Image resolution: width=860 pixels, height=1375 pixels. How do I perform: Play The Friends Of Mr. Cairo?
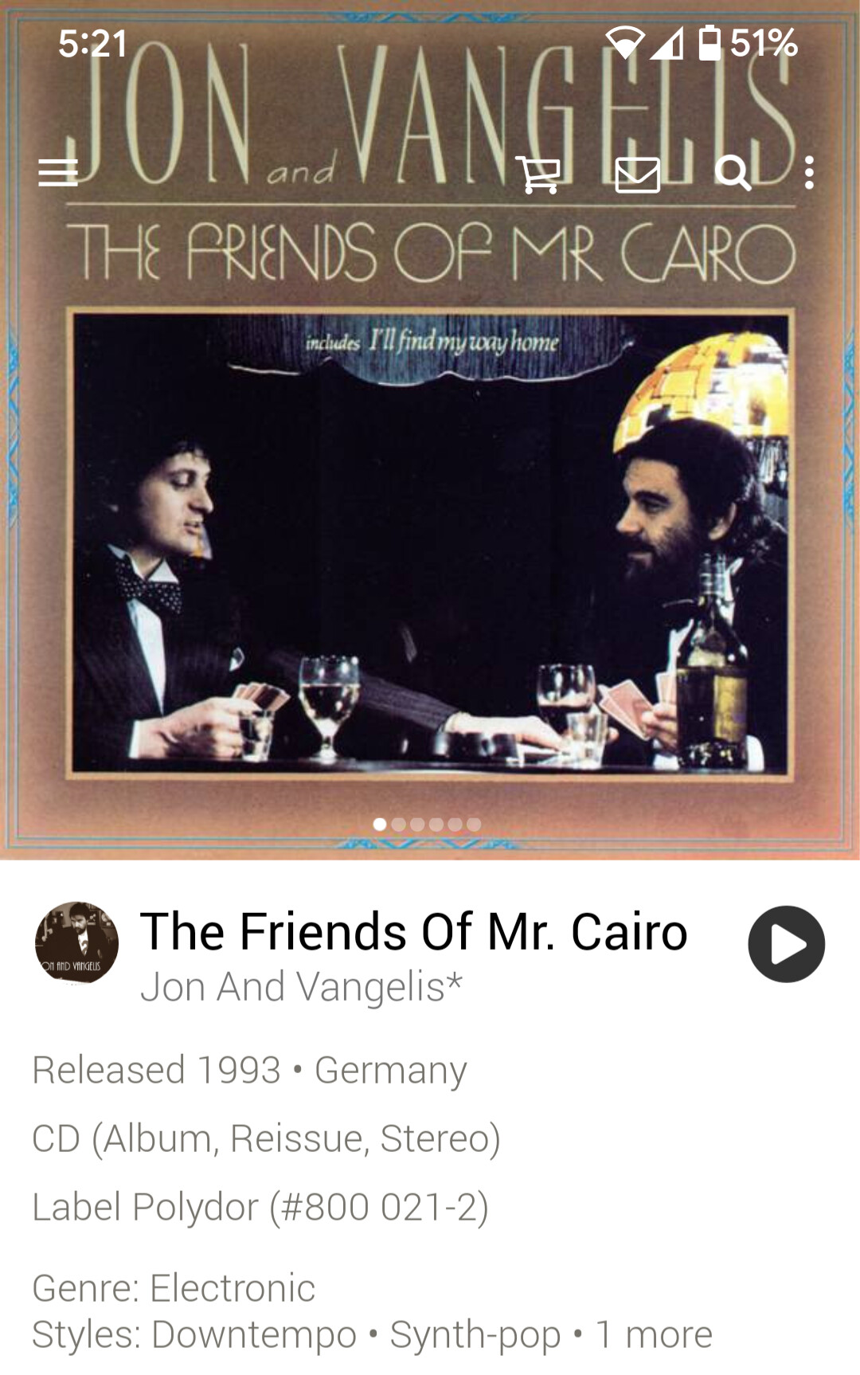tap(786, 944)
